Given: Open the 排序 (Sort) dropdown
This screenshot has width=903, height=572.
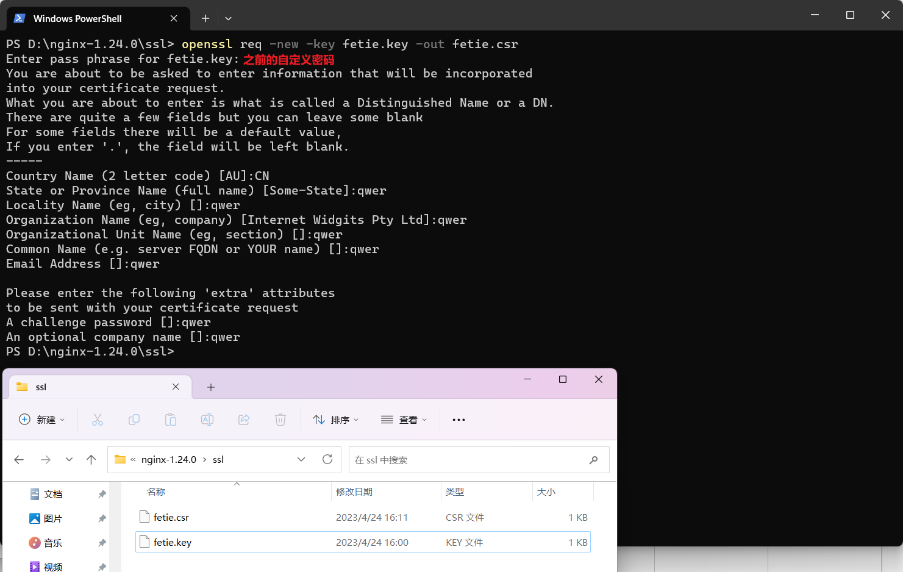Looking at the screenshot, I should 336,420.
